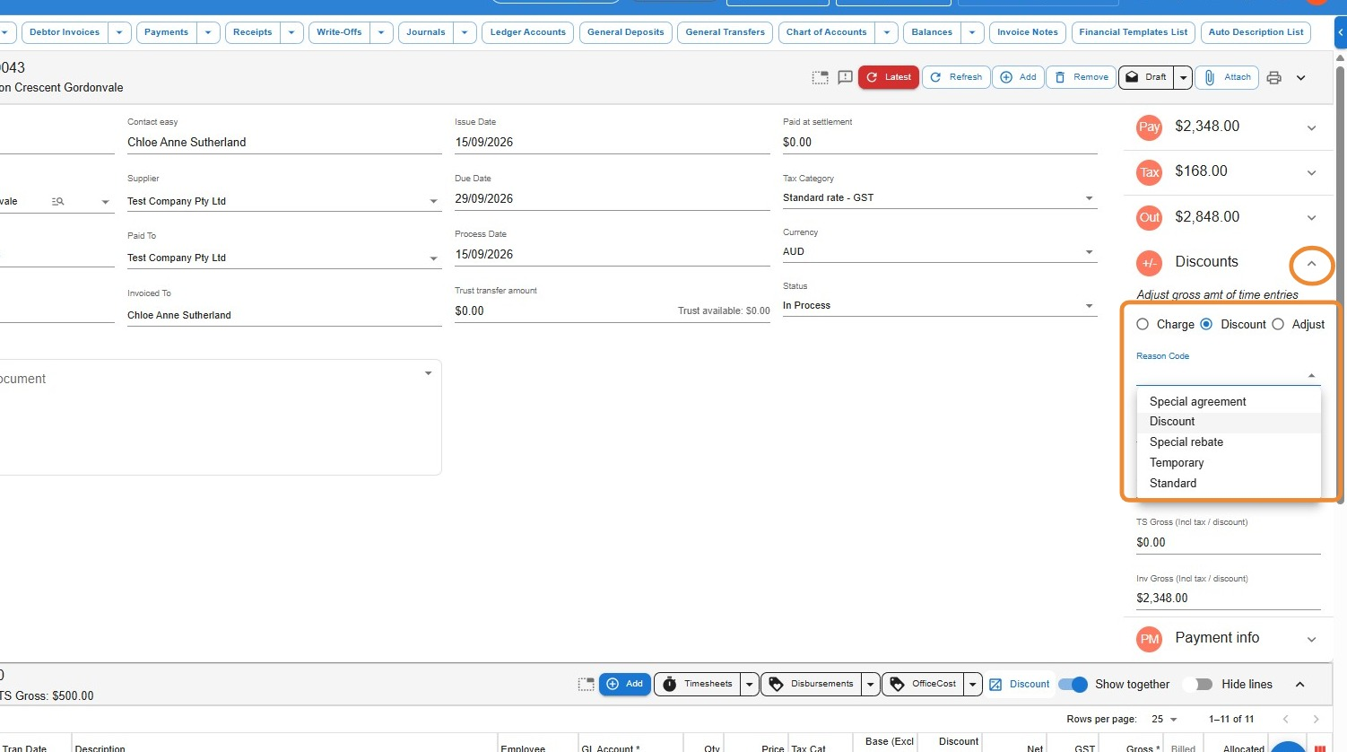This screenshot has height=752, width=1347.
Task: Open the Status dropdown showing In Process
Action: [1090, 306]
